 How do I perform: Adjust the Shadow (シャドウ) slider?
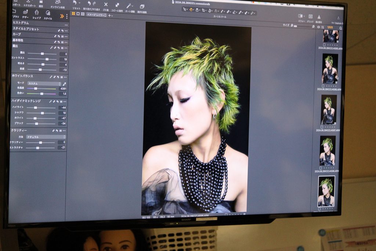pos(41,113)
